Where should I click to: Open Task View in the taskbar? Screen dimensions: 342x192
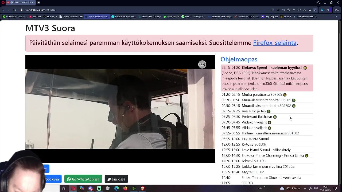pyautogui.click(x=64, y=189)
